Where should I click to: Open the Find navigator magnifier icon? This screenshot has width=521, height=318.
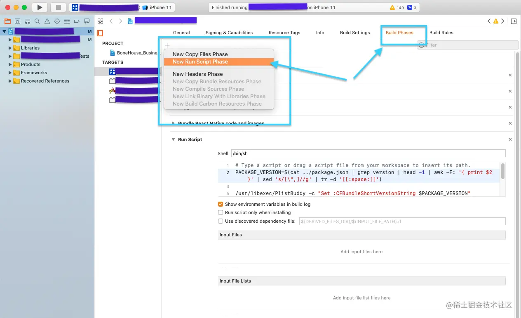point(37,21)
